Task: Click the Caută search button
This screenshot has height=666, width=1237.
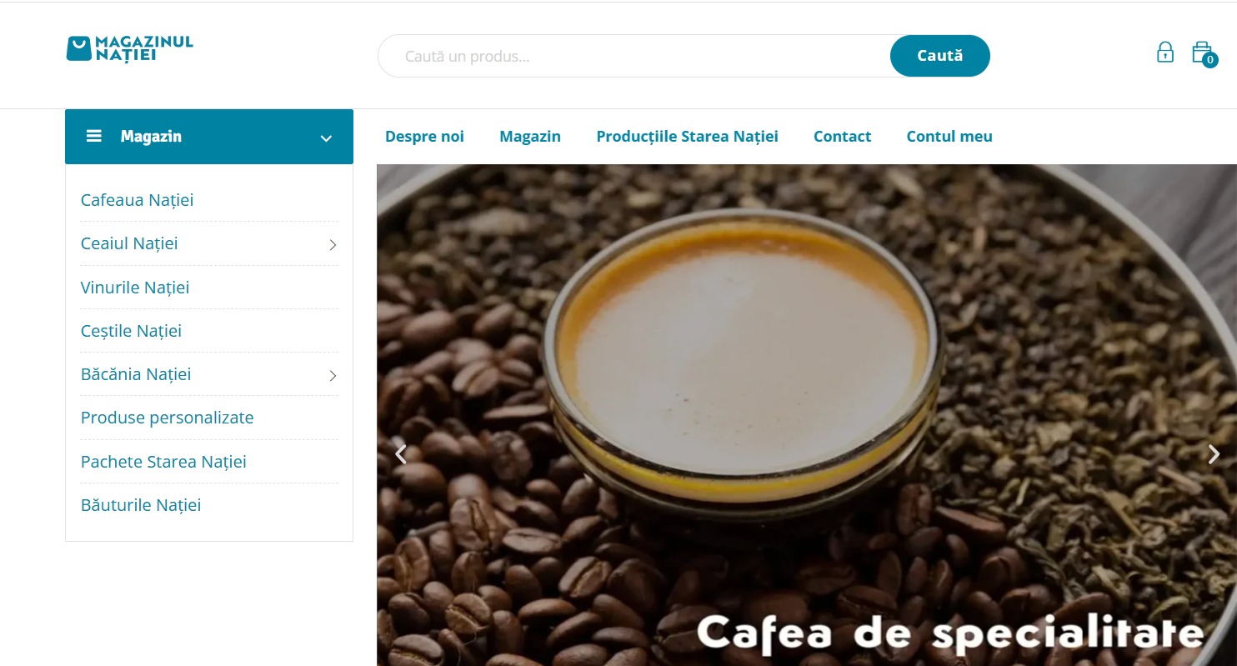Action: (940, 56)
